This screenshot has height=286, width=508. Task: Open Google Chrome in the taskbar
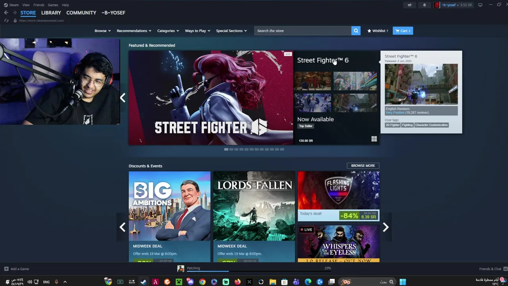click(202, 282)
